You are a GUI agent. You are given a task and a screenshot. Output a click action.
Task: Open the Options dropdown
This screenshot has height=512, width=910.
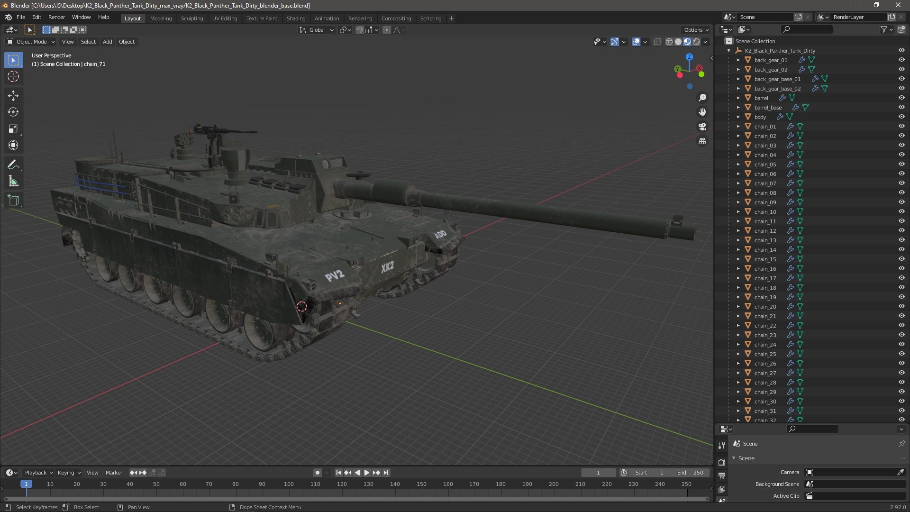click(696, 30)
